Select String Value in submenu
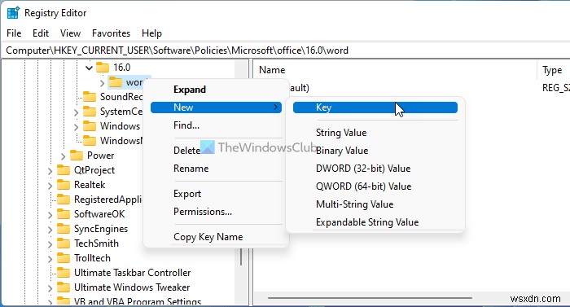The image size is (570, 307). coord(341,133)
